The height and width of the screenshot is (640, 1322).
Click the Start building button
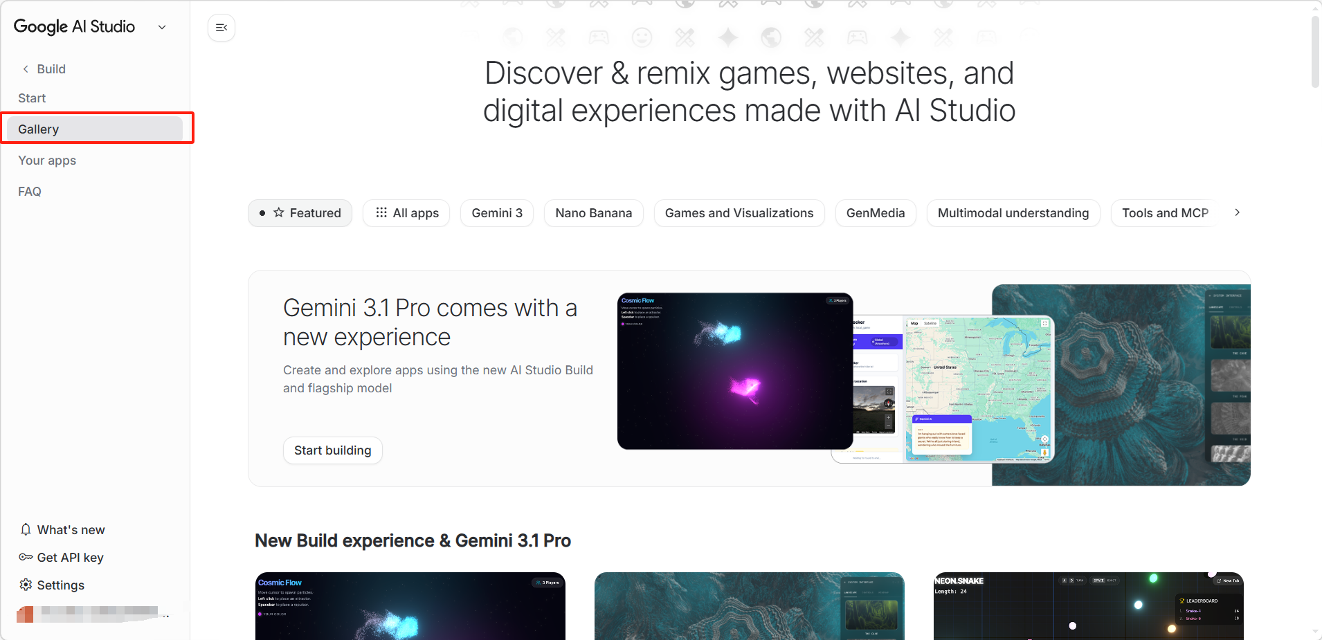[x=333, y=450]
